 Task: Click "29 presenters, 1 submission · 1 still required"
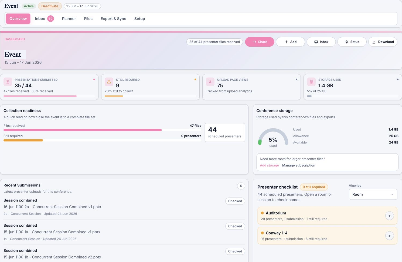click(x=294, y=219)
